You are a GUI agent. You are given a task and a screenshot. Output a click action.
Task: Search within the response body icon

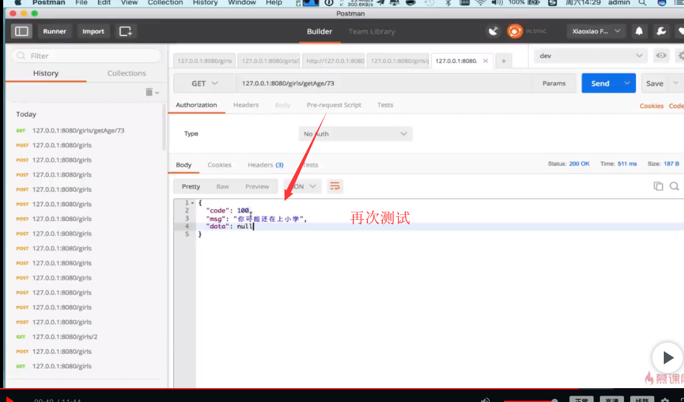click(674, 186)
